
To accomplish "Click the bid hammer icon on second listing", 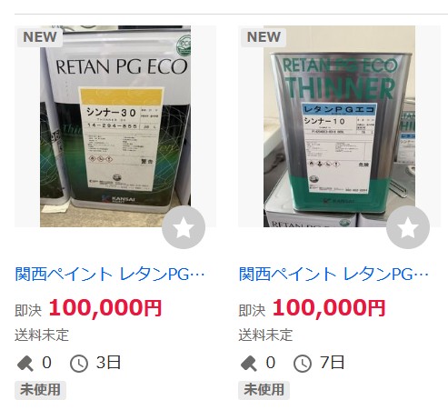I will pos(249,363).
